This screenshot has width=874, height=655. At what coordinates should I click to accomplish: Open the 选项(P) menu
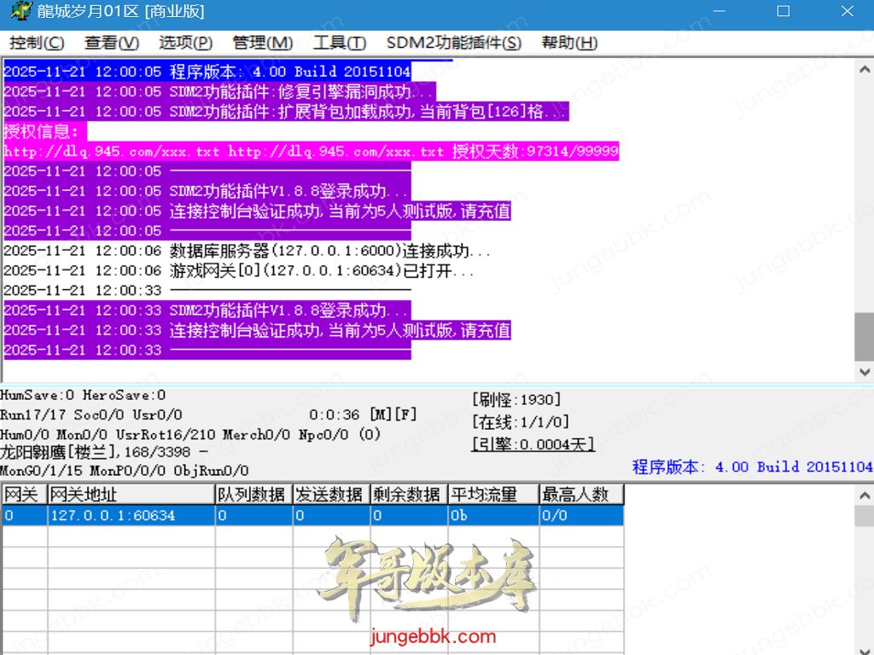[x=185, y=43]
